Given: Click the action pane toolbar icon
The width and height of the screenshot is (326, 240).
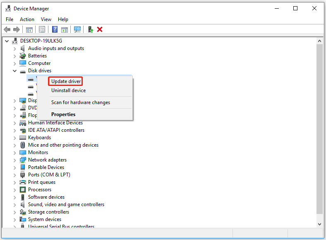Looking at the screenshot, I should pos(65,30).
